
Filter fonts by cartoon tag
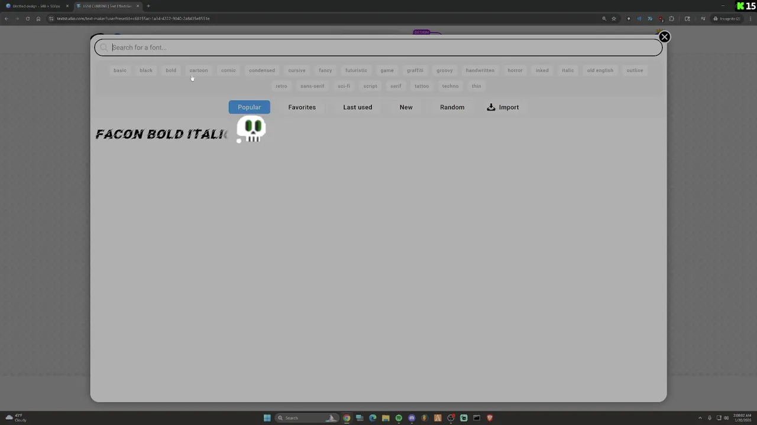(199, 70)
